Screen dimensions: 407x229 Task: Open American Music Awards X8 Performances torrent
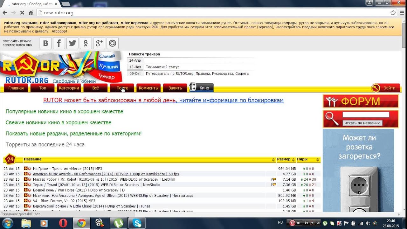106,174
